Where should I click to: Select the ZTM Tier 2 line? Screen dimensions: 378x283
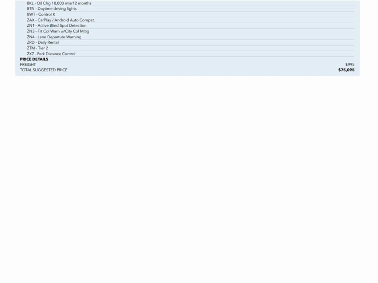point(37,48)
